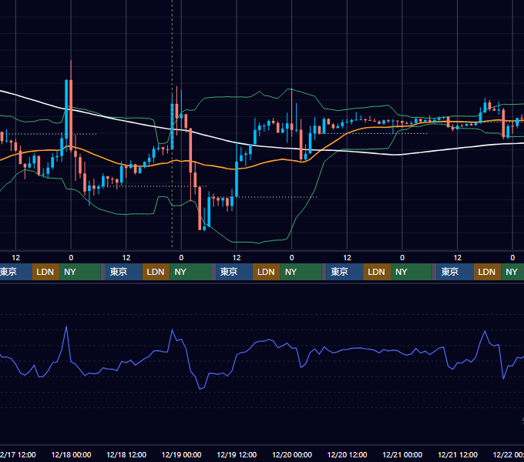Click the tall blue spike candle at 12/18 00:00

pyautogui.click(x=66, y=109)
